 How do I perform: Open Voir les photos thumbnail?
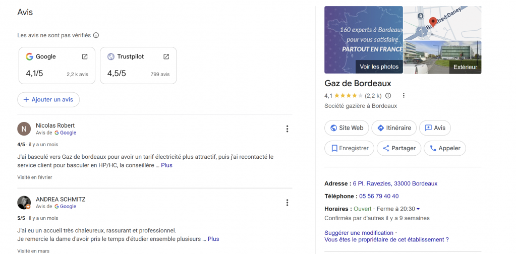364,40
